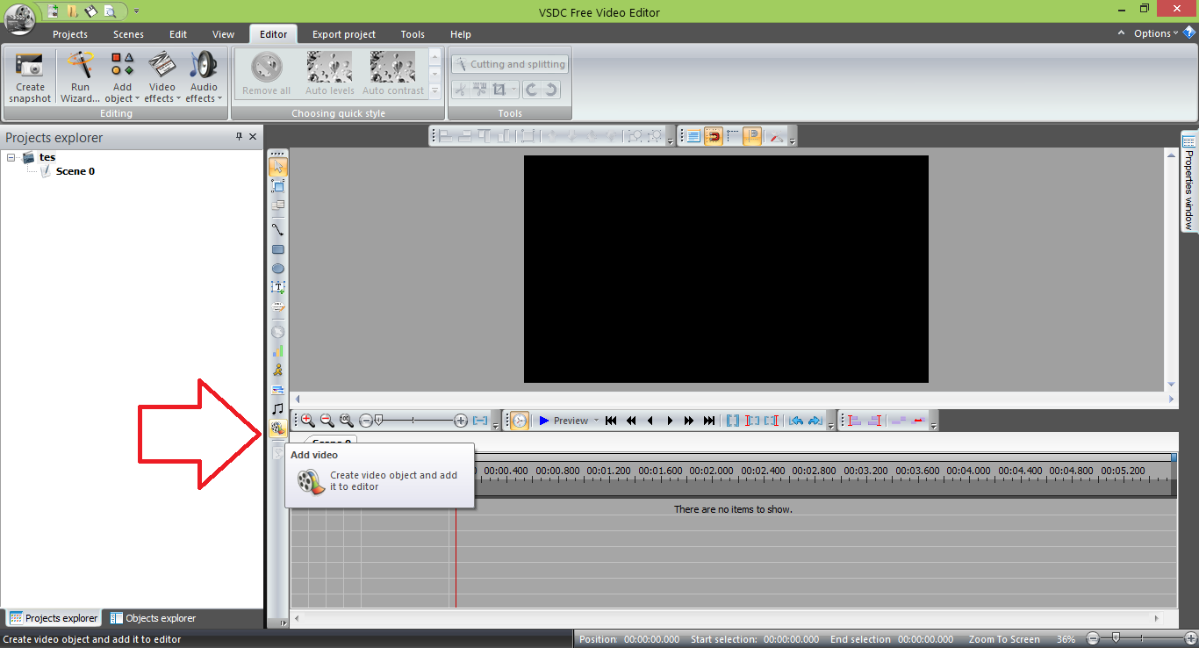Open the Customize Quick Access Toolbar arrow

point(136,11)
